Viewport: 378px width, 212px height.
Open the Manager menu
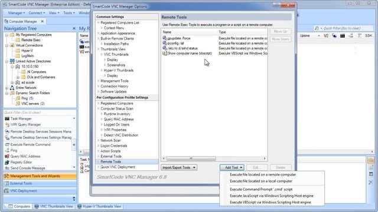pos(16,13)
